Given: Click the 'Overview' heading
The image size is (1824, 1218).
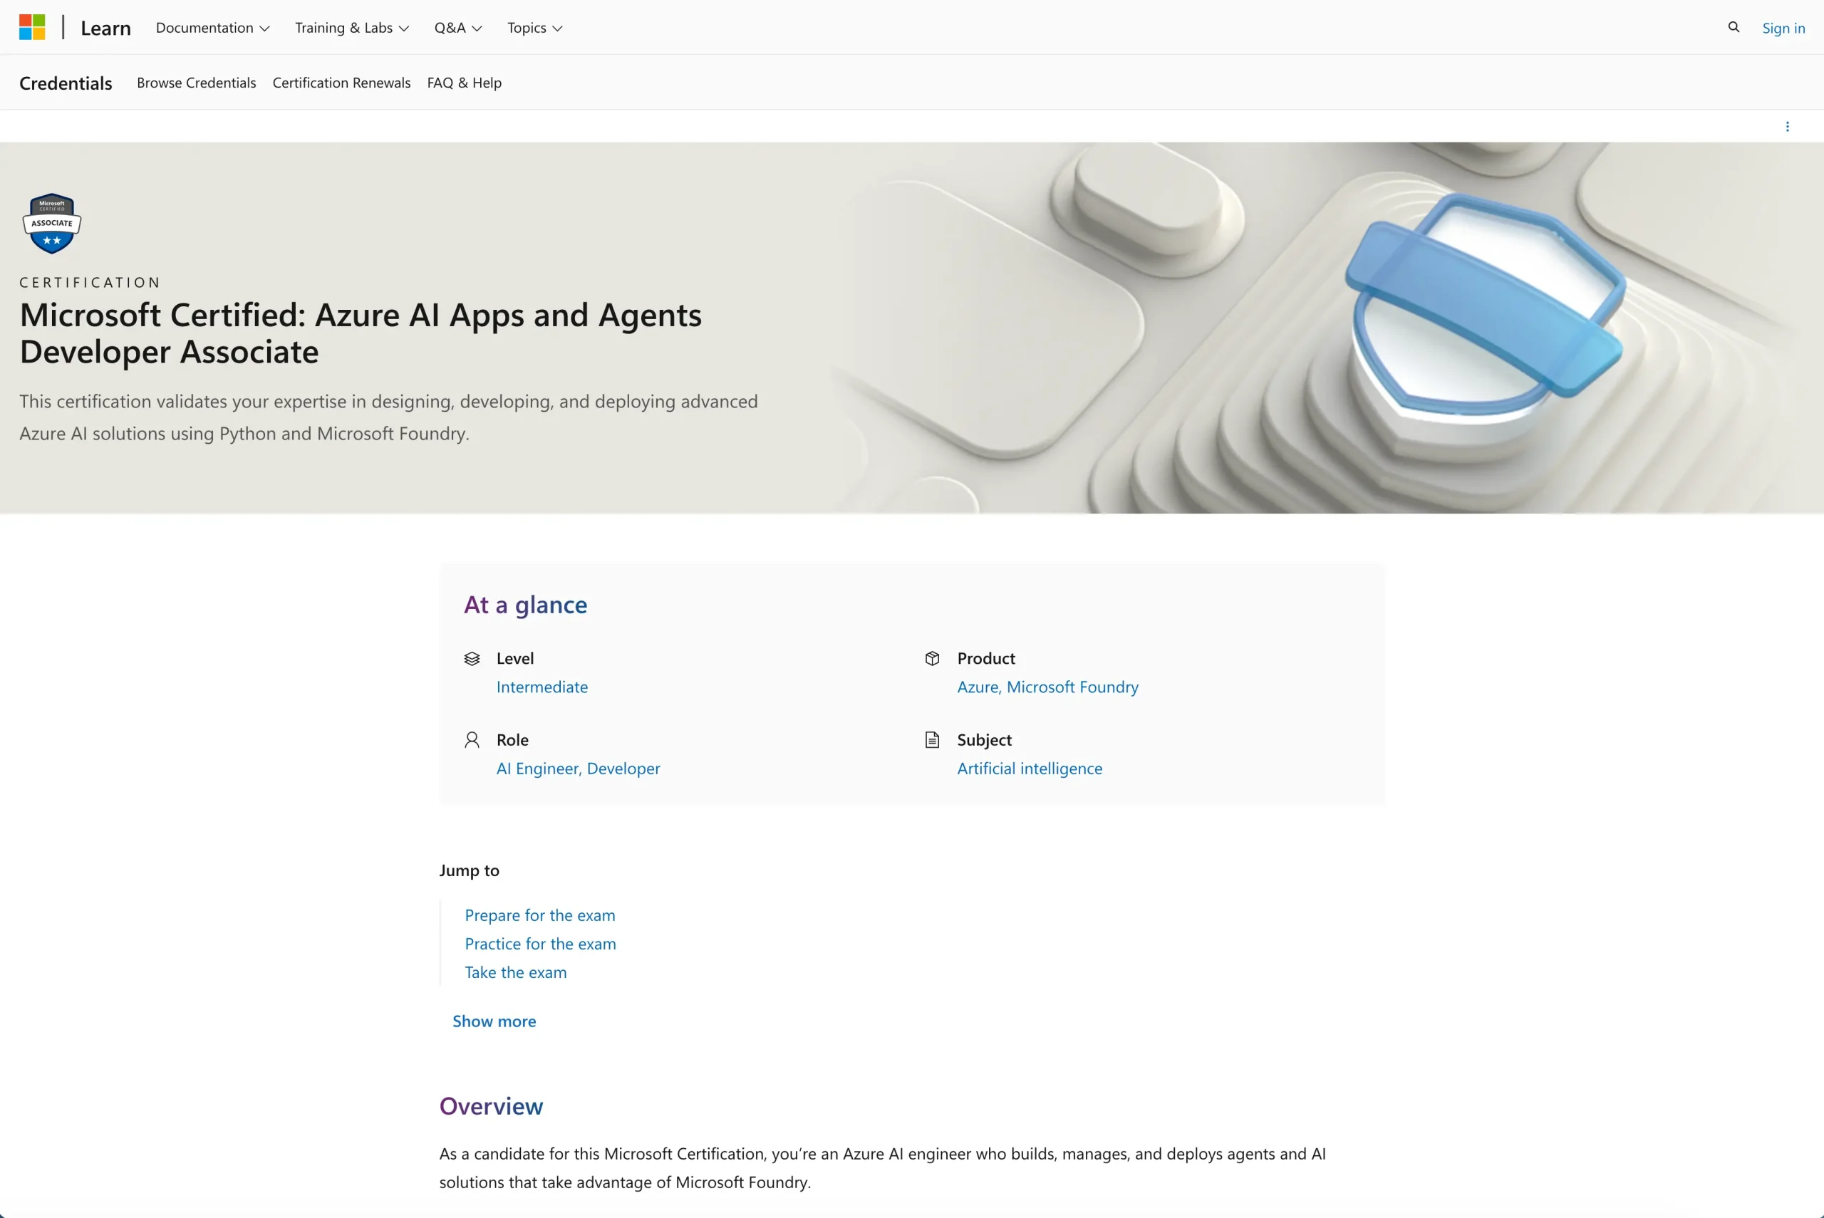Looking at the screenshot, I should pyautogui.click(x=491, y=1106).
